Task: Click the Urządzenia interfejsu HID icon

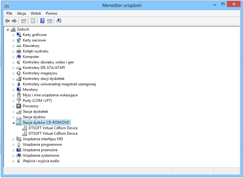Action: 19,139
